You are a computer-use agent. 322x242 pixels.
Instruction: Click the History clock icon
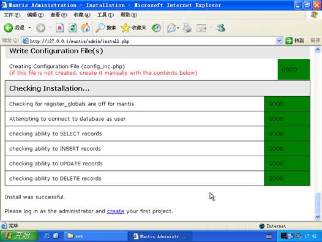point(156,28)
